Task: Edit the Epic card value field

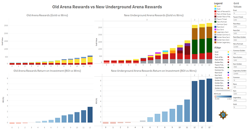Action: pyautogui.click(x=239, y=94)
